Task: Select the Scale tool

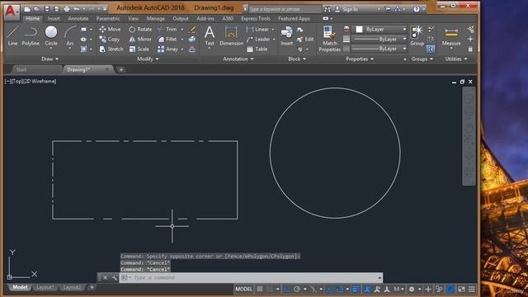Action: click(x=139, y=49)
